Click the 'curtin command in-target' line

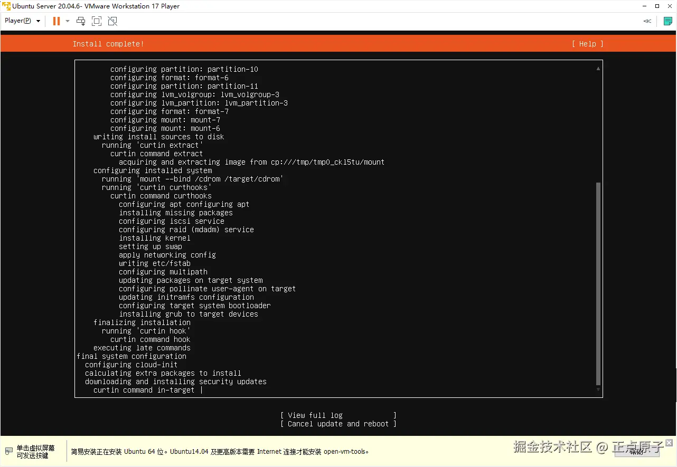[144, 390]
